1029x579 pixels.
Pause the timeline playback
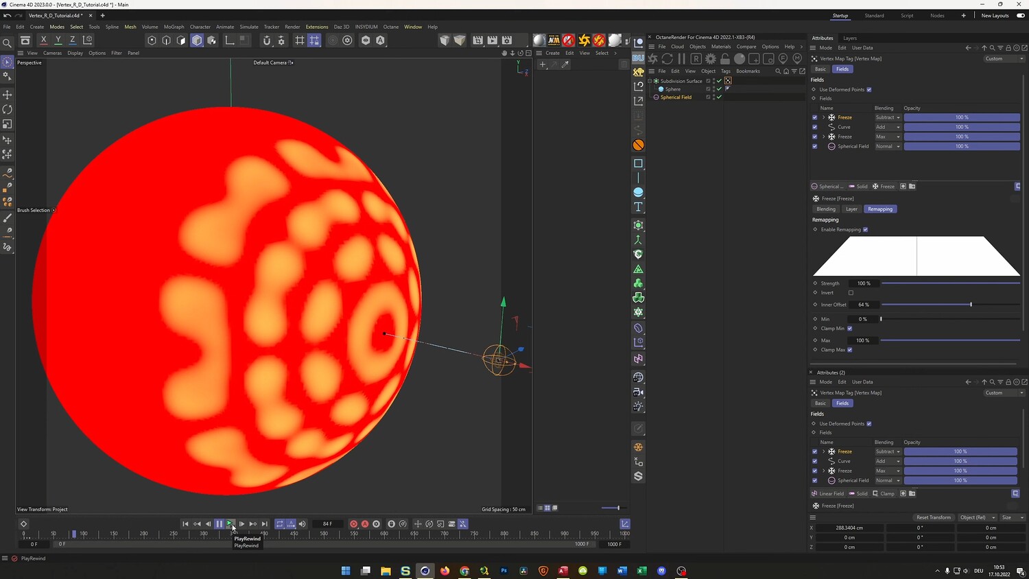coord(219,524)
